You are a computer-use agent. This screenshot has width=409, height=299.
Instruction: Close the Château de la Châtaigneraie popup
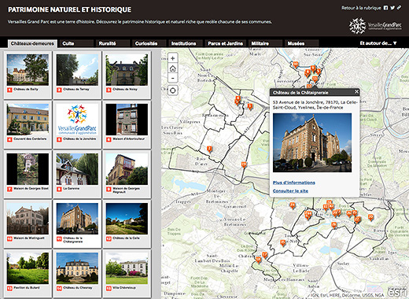[356, 92]
